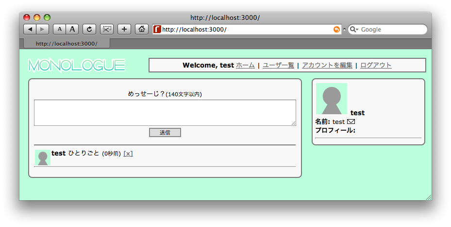The width and height of the screenshot is (451, 227).
Task: Click into the message textarea
Action: click(165, 113)
